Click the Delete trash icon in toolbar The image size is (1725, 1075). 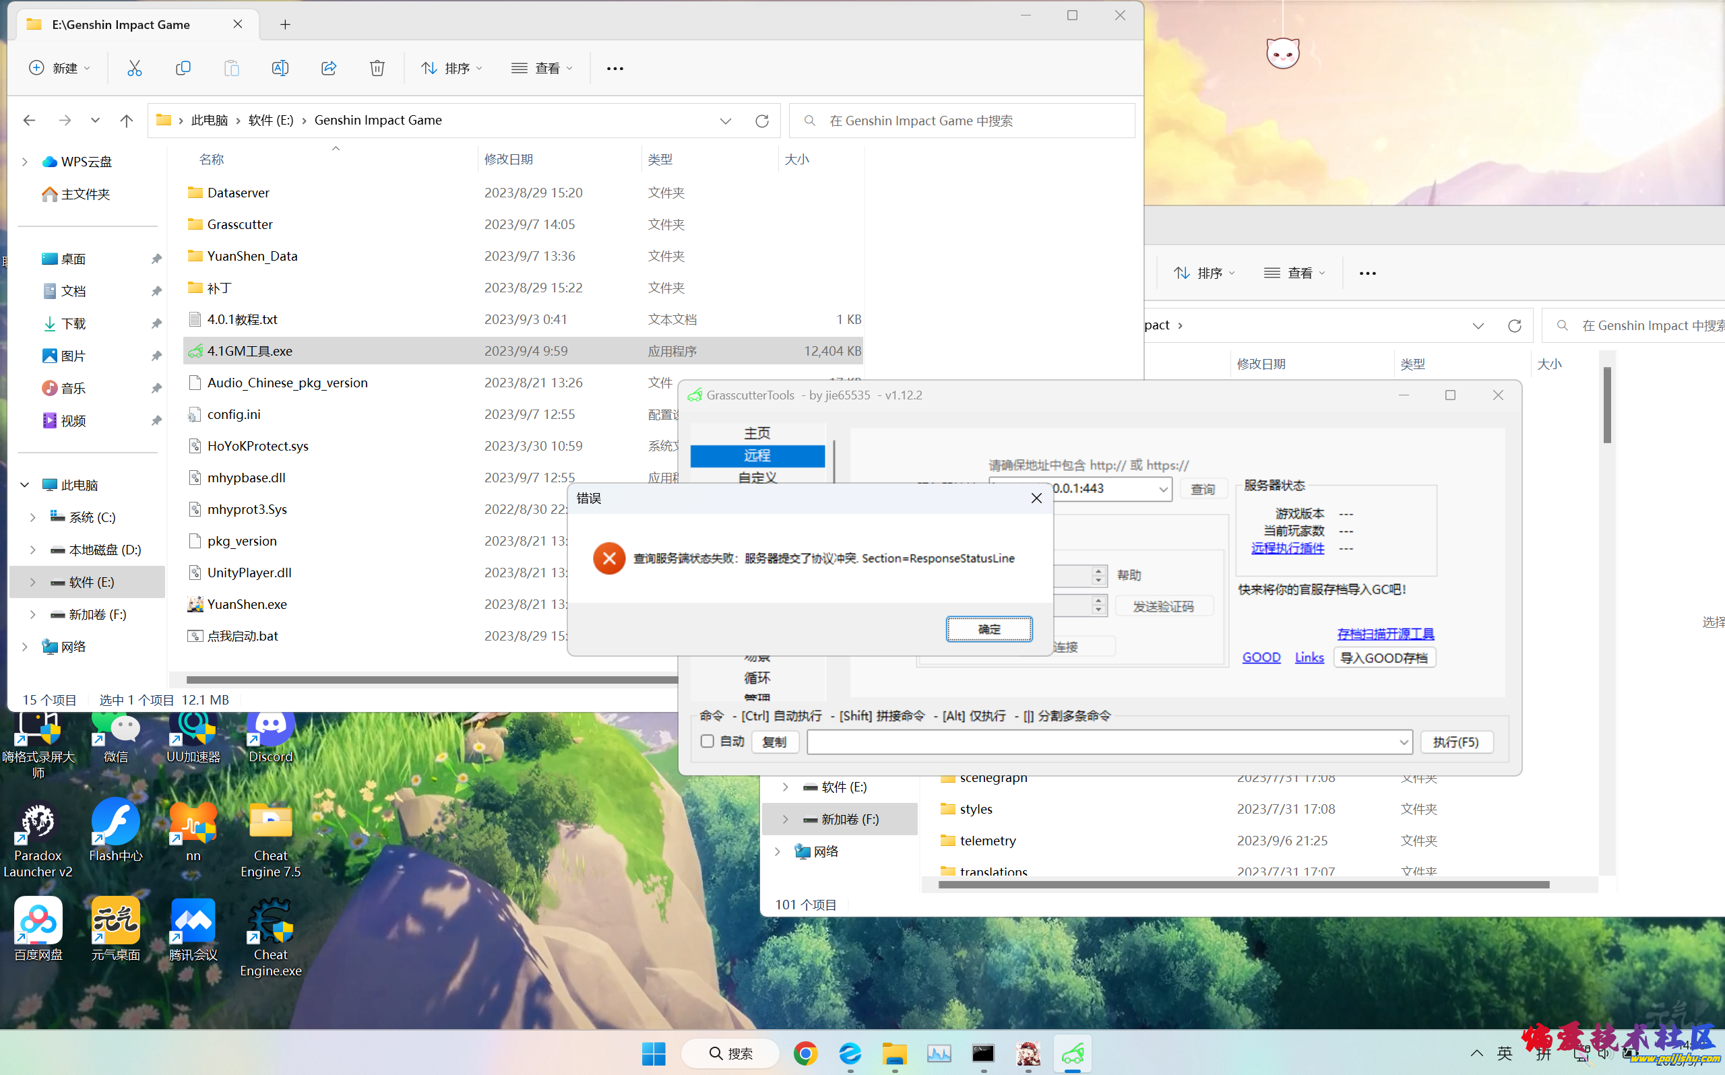[x=377, y=68]
